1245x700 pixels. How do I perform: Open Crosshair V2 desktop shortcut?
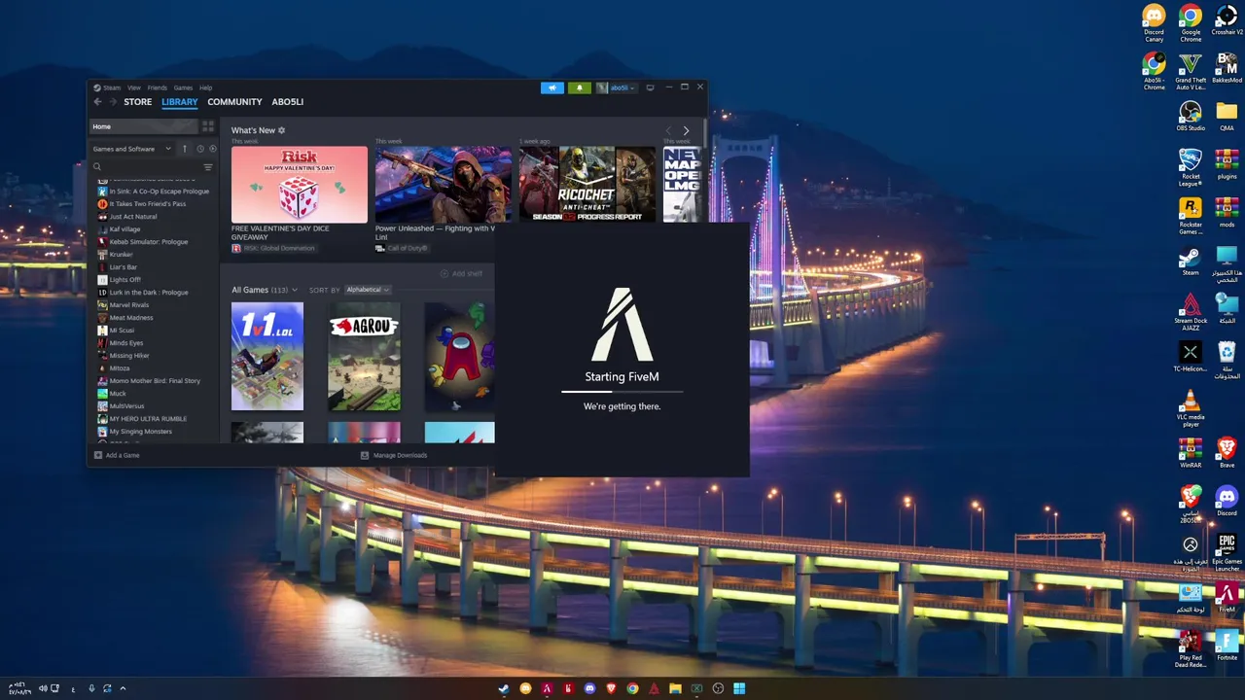(1227, 20)
